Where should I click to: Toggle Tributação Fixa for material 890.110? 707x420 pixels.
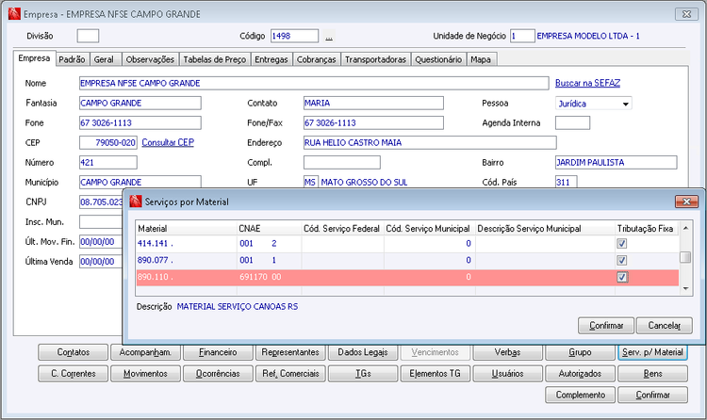click(x=621, y=277)
